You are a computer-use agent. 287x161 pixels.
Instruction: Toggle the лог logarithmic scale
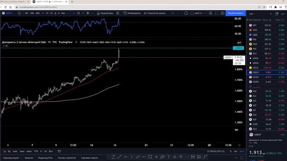(x=235, y=151)
